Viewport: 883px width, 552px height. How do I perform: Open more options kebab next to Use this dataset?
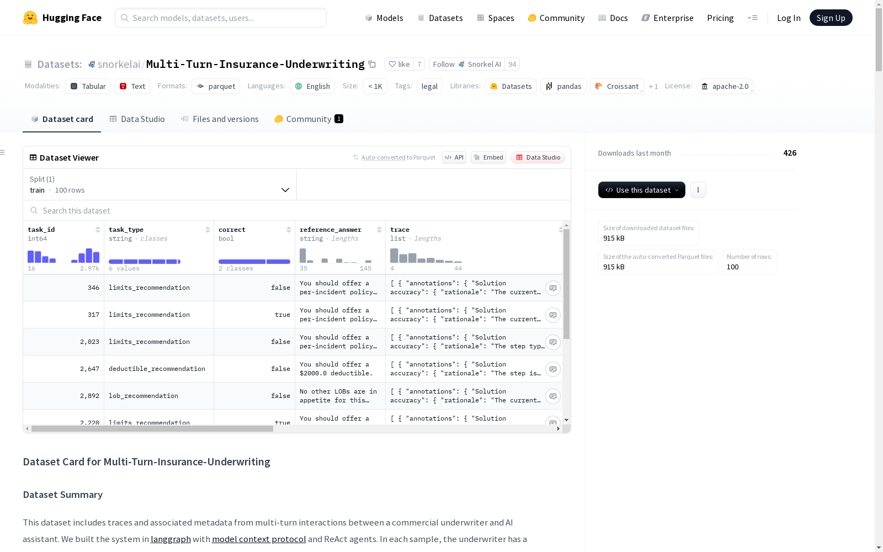pyautogui.click(x=698, y=190)
